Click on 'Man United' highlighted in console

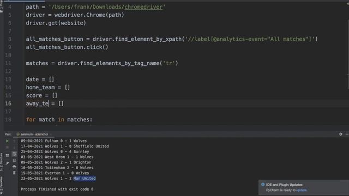coord(85,179)
